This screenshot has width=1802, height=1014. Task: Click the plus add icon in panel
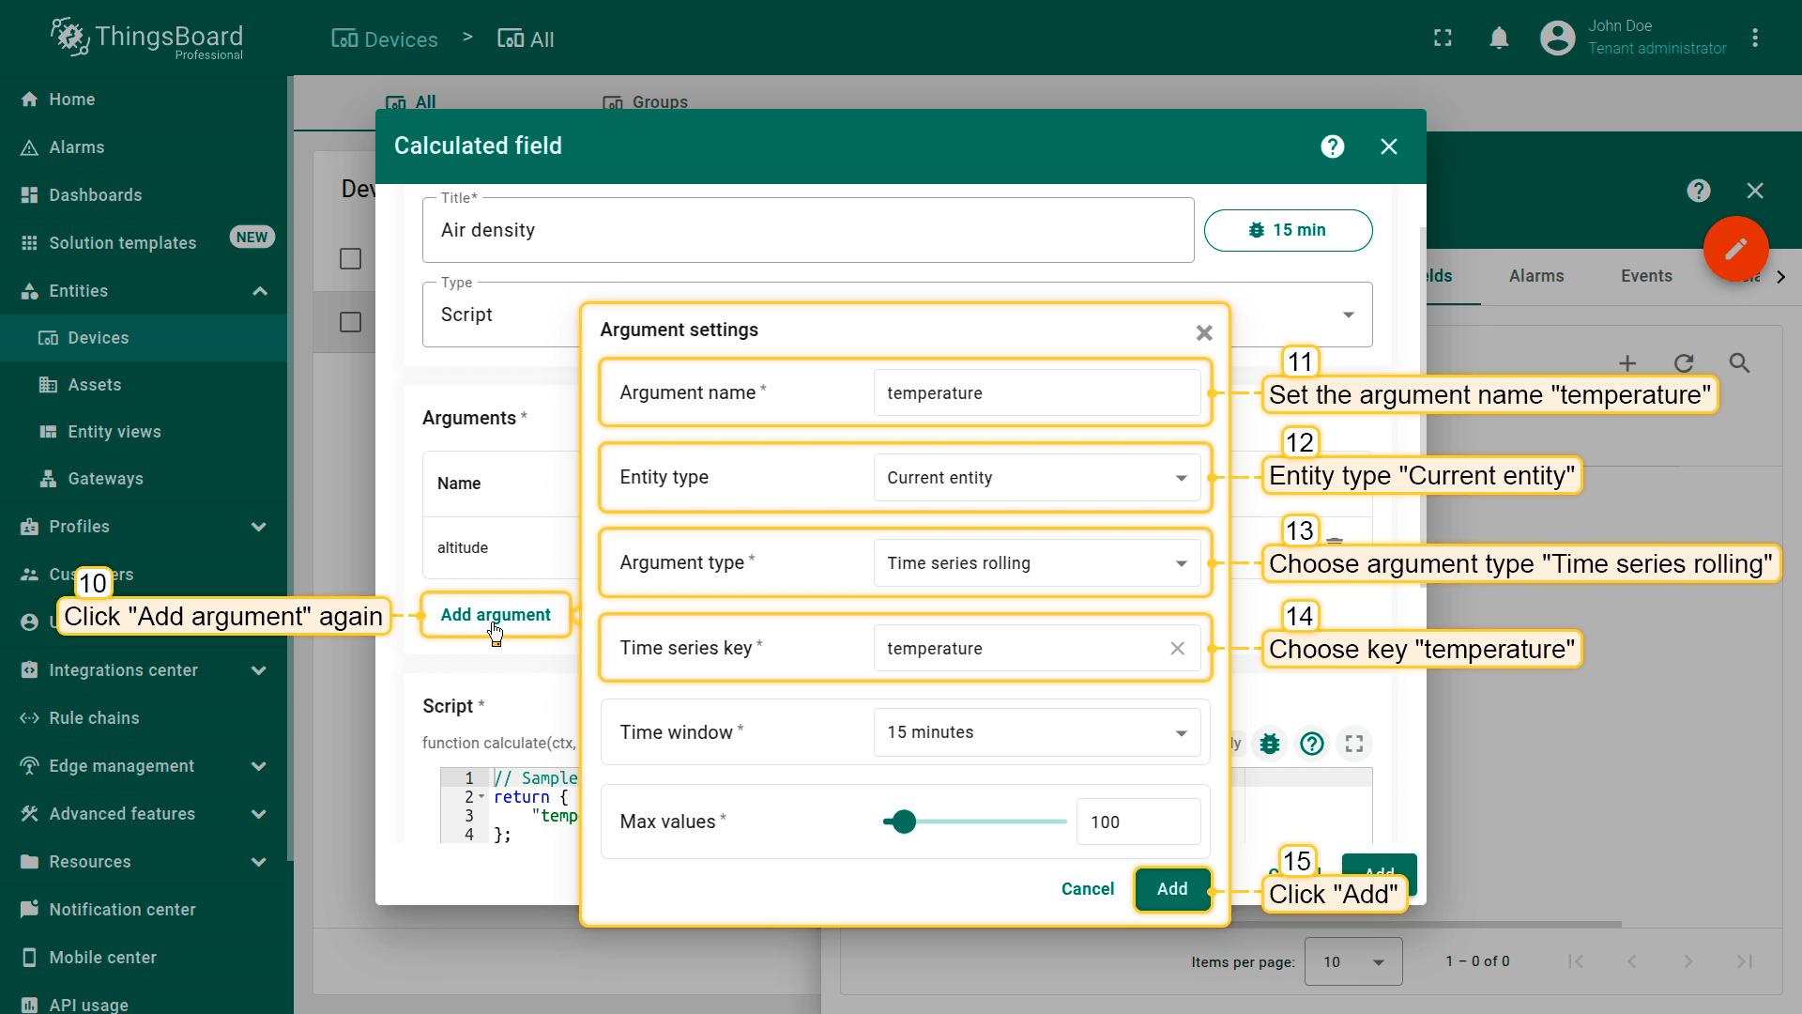tap(1627, 363)
